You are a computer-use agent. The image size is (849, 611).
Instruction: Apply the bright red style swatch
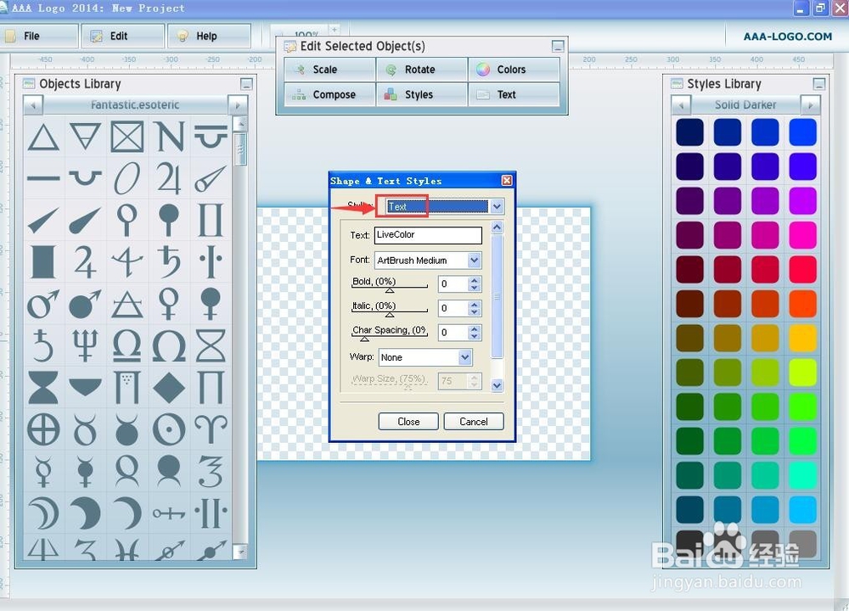tap(802, 270)
